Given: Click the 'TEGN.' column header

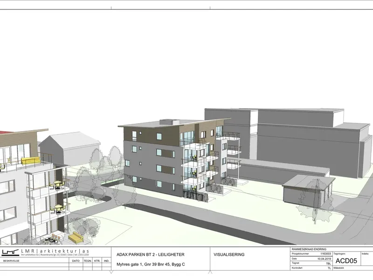Looking at the screenshot, I should click(x=88, y=261).
